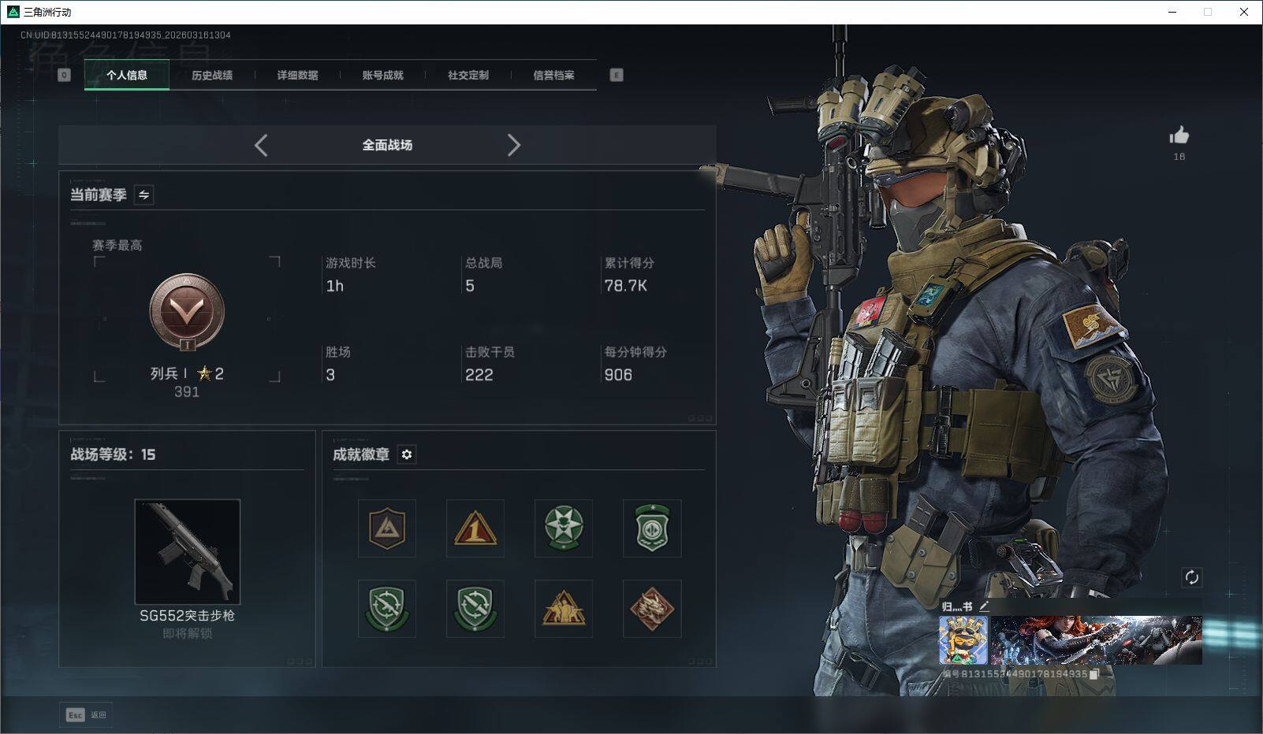Click the player nickname 归...书
This screenshot has width=1263, height=734.
957,606
